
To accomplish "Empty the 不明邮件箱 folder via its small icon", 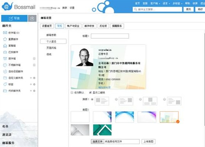I will 34,65.
